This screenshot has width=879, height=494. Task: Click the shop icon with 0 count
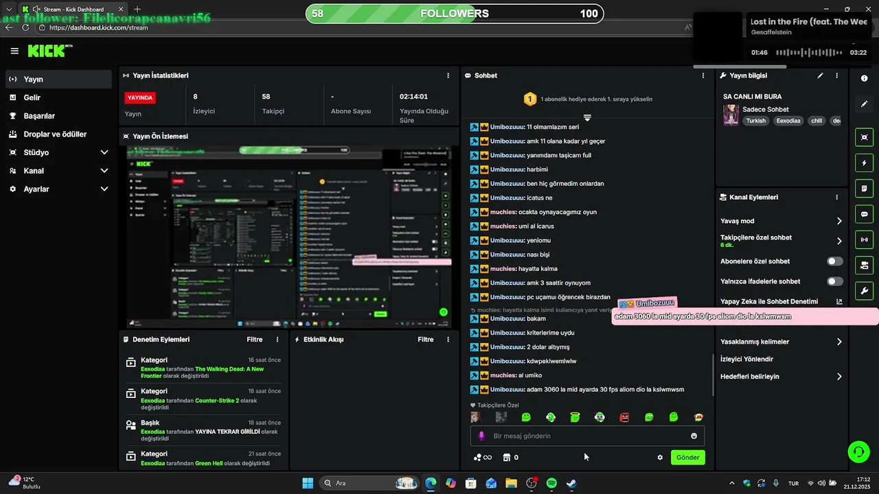point(510,458)
